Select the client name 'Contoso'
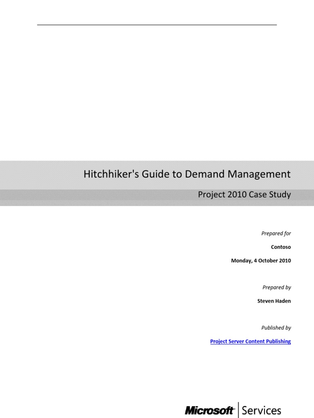314x418 pixels. tap(281, 247)
